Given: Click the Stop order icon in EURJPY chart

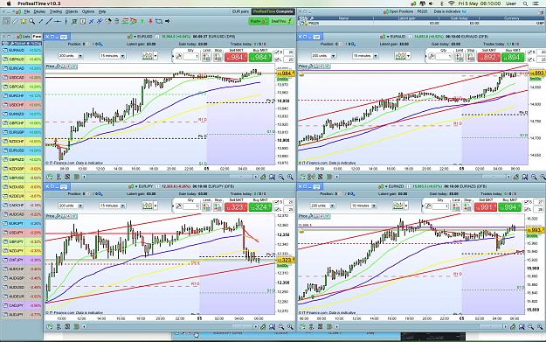Looking at the screenshot, I should 218,206.
